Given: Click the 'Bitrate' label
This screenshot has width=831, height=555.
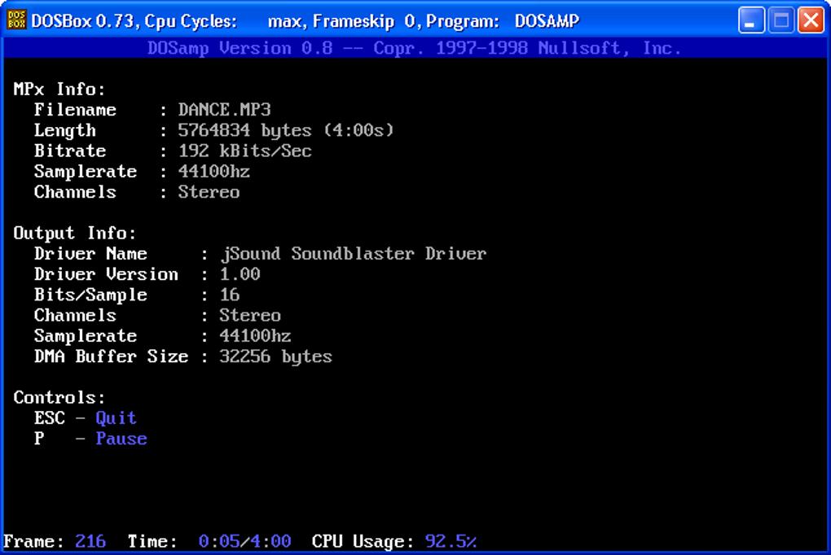Looking at the screenshot, I should pos(70,151).
